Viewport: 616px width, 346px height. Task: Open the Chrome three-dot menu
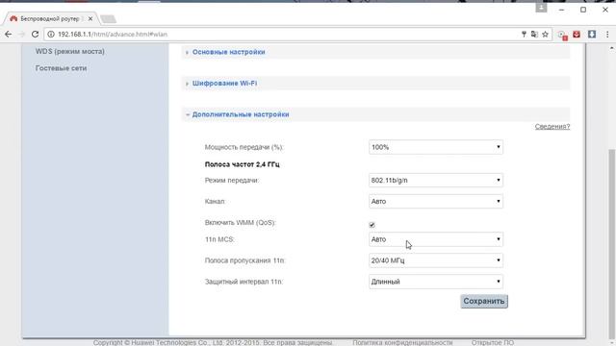(x=607, y=35)
